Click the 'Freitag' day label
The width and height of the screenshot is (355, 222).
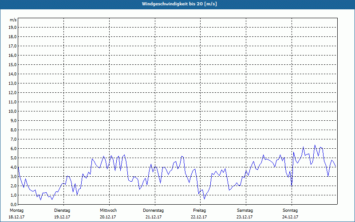point(199,210)
